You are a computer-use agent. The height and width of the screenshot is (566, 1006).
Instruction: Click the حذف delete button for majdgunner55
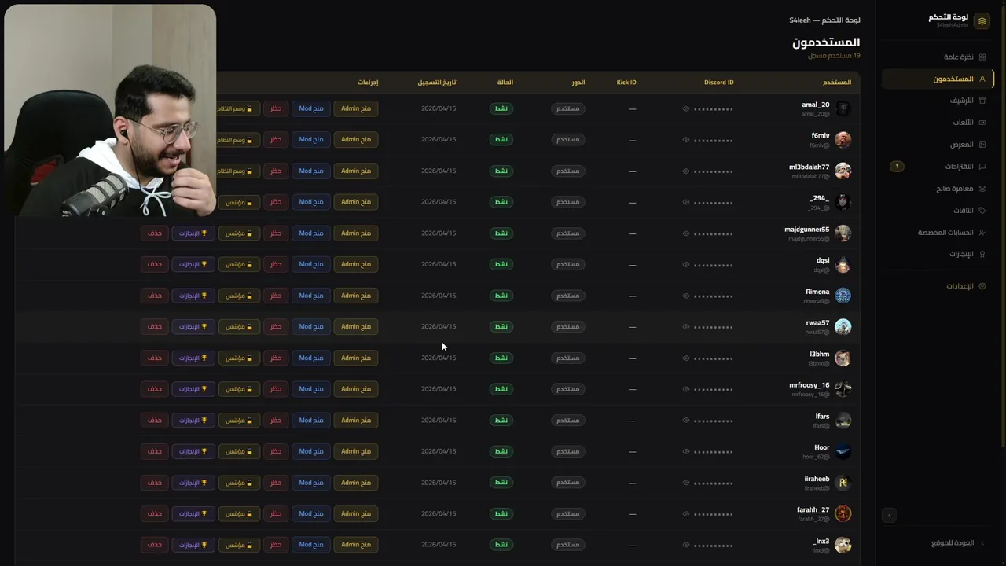154,233
